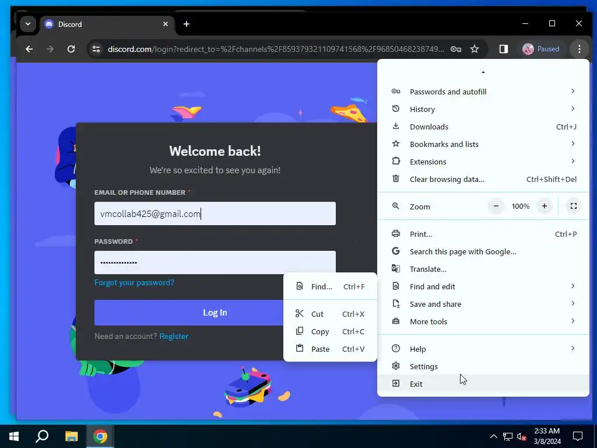Click the 100% zoom level value

[521, 206]
